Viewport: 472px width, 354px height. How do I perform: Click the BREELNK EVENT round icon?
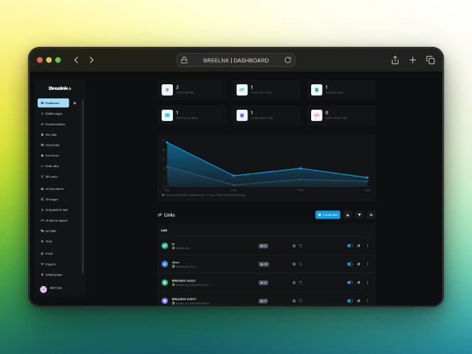click(164, 301)
